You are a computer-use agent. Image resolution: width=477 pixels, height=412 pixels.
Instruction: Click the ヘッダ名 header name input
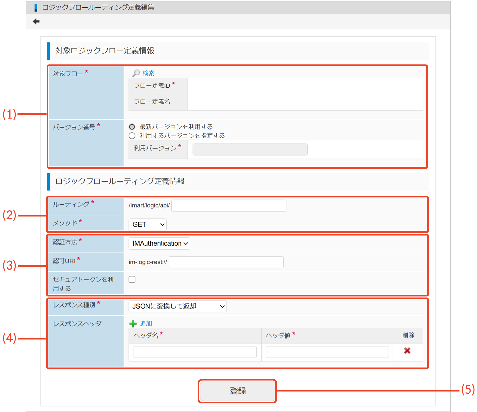tap(195, 352)
